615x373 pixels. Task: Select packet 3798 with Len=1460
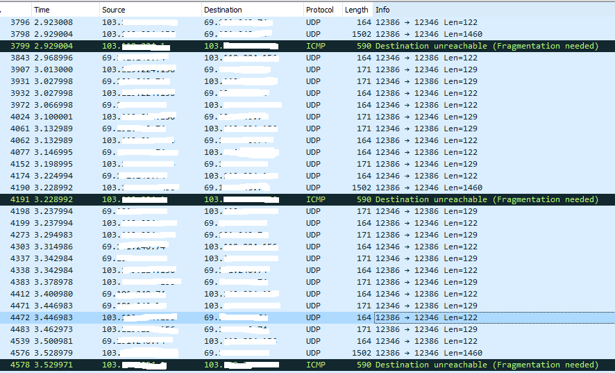[x=307, y=34]
